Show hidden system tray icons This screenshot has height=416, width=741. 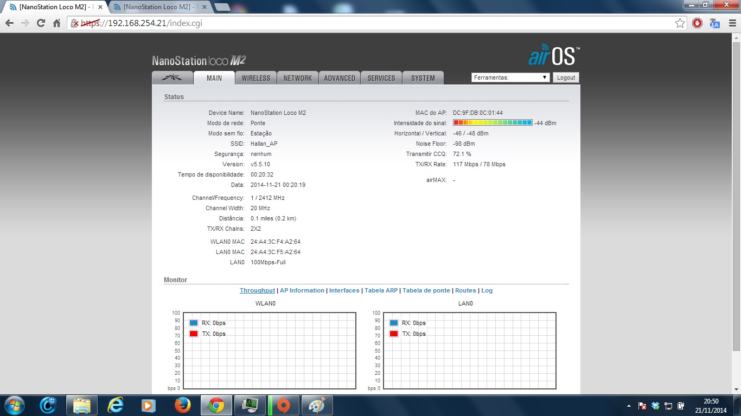coord(629,406)
